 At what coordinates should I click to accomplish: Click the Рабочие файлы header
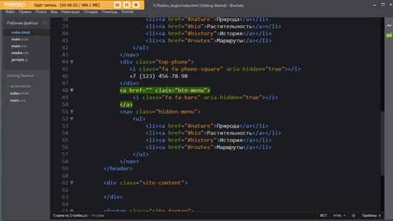coord(23,23)
